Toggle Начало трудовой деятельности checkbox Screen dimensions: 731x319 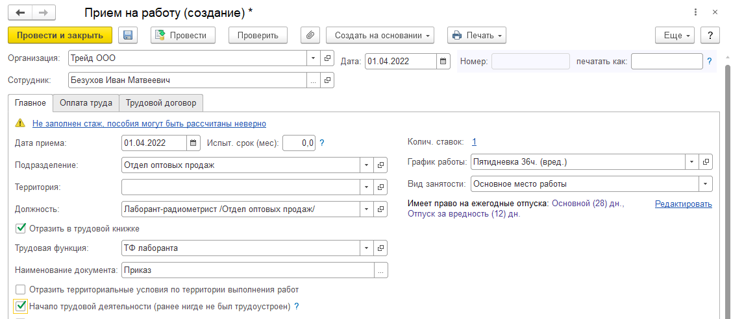pyautogui.click(x=21, y=306)
